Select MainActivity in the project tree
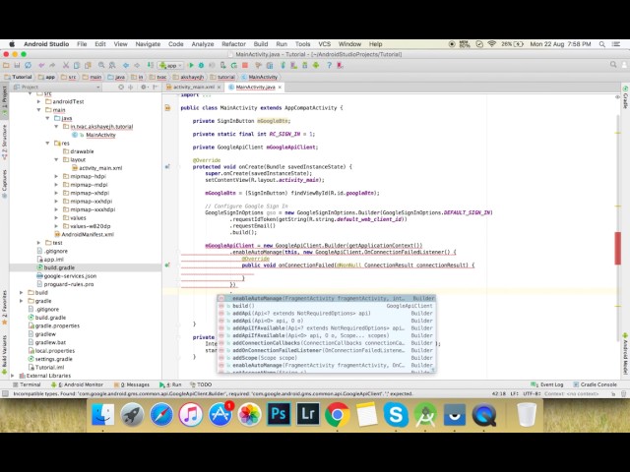This screenshot has height=472, width=630. click(x=100, y=135)
